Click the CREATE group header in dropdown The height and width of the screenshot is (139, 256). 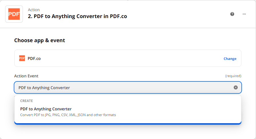(27, 101)
